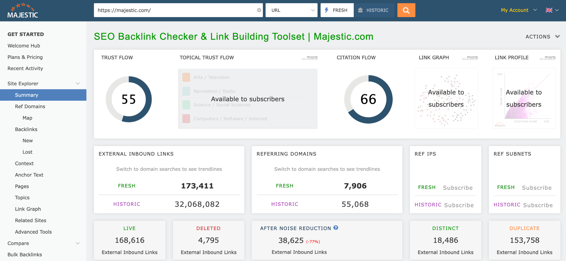Click the Historic index building icon

pos(360,10)
